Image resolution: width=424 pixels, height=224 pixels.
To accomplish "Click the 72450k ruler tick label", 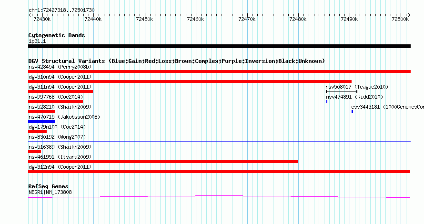I will point(144,19).
